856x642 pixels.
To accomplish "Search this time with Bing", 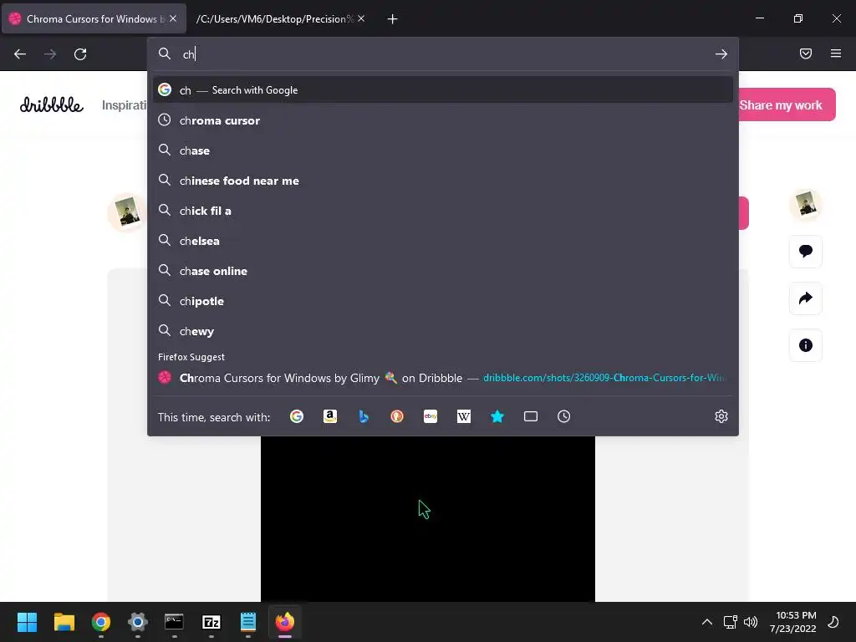I will tap(364, 416).
